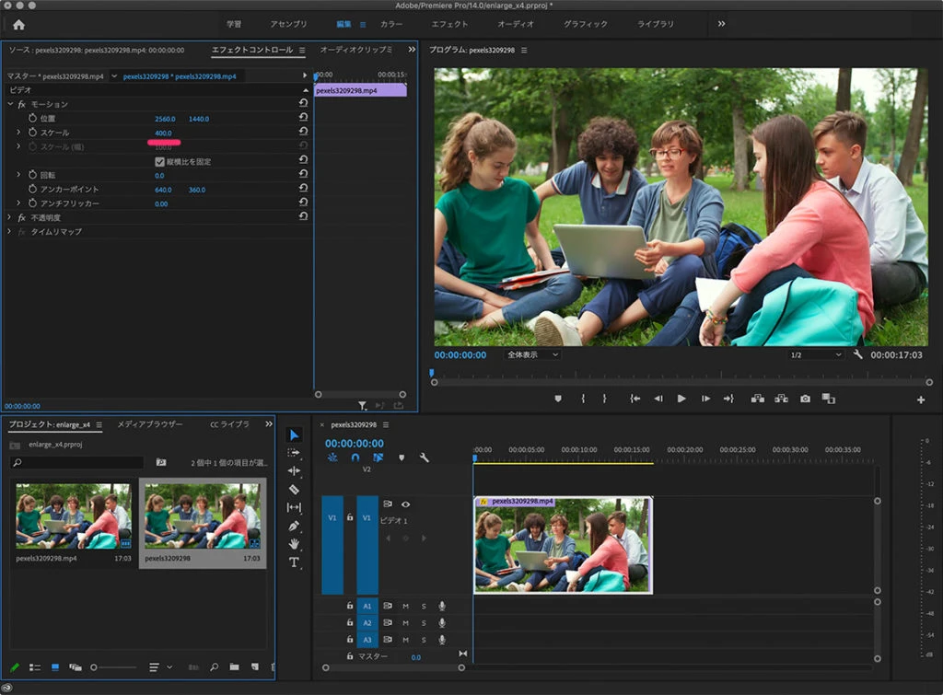Image resolution: width=943 pixels, height=695 pixels.
Task: Select the Razor tool in toolbar
Action: pos(294,490)
